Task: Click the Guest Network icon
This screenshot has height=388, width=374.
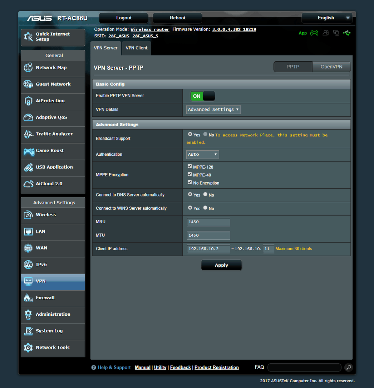Action: 28,84
